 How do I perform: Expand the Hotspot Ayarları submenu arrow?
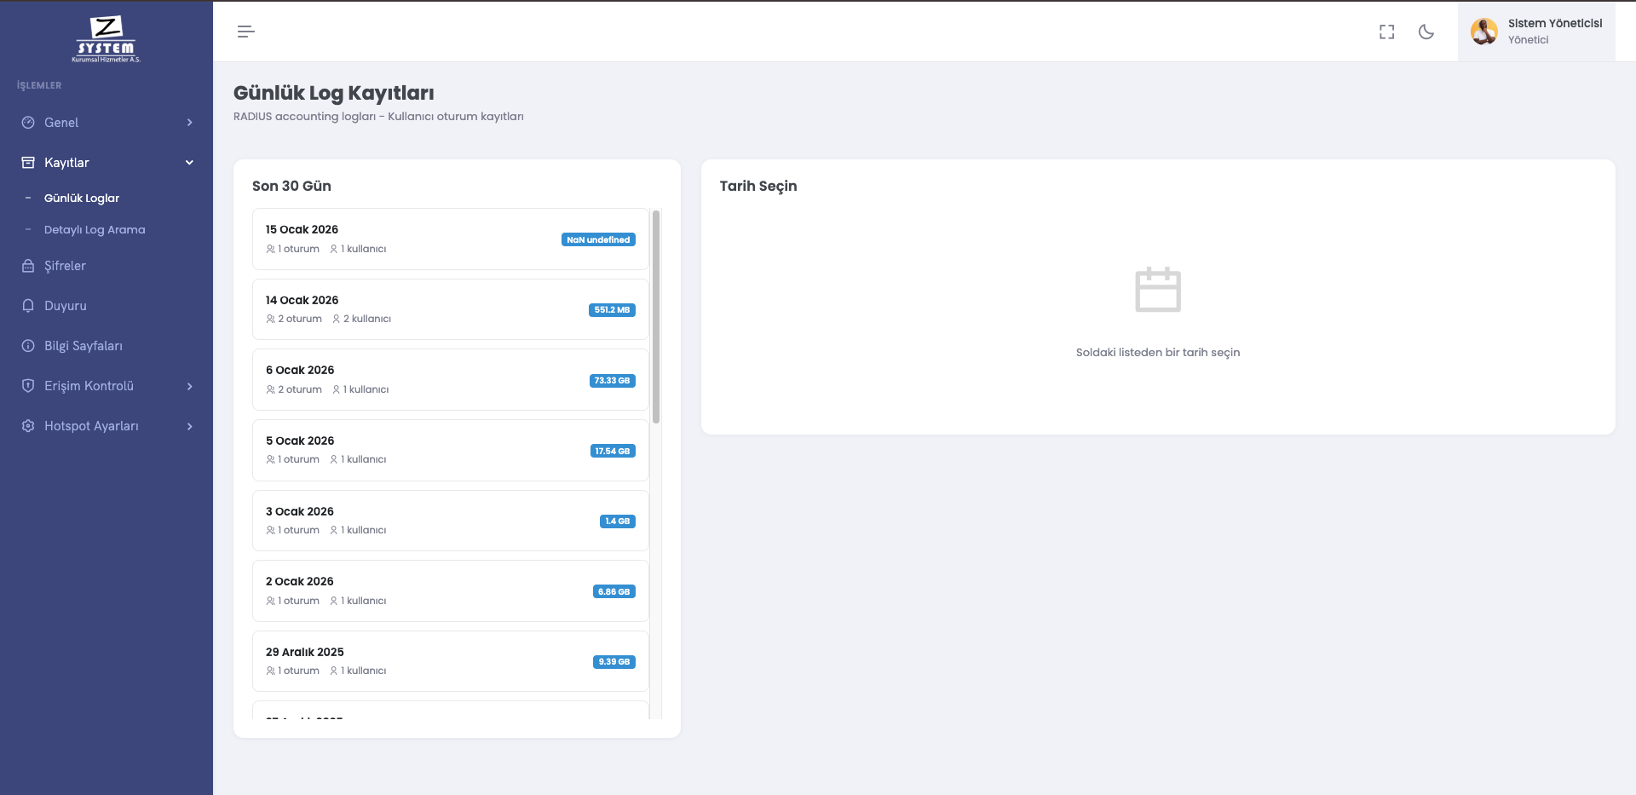click(189, 426)
